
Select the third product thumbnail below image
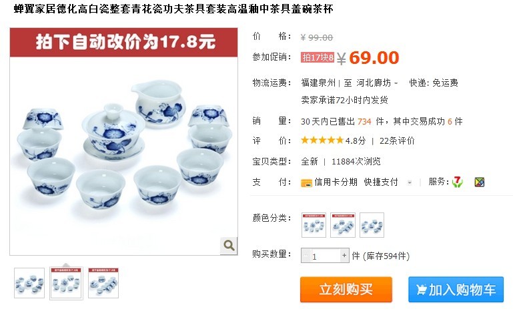point(103,283)
